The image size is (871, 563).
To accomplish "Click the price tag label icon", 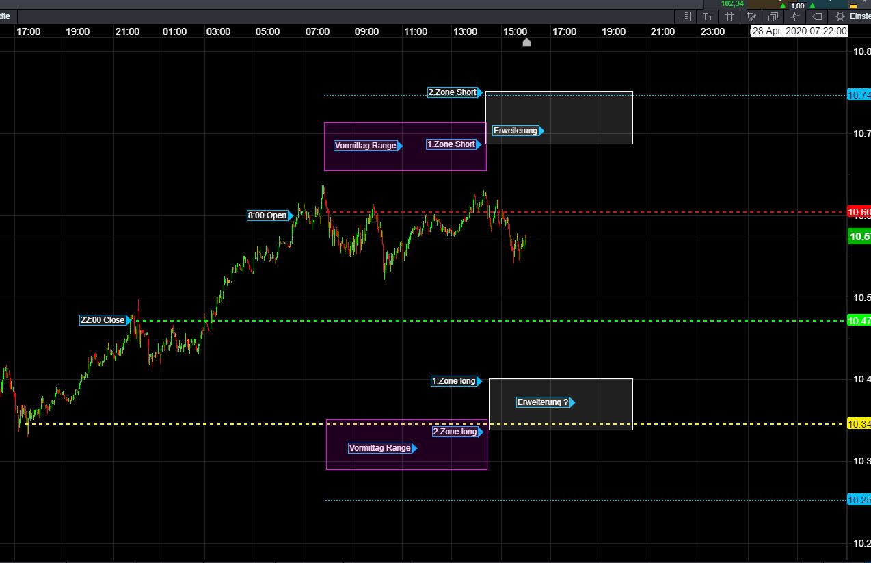I will [x=816, y=16].
